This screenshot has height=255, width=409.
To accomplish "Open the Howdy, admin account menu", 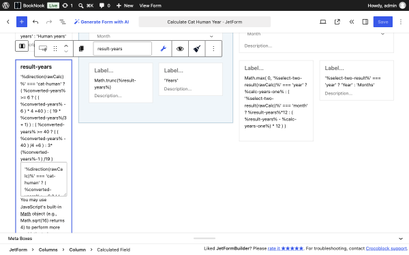I will [387, 5].
